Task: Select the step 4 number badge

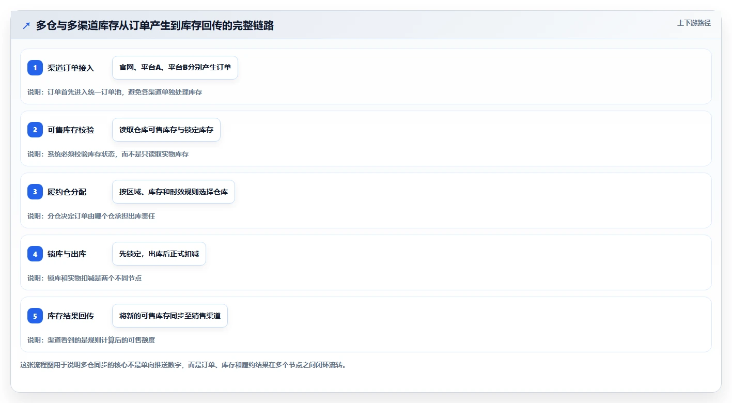Action: click(x=35, y=254)
